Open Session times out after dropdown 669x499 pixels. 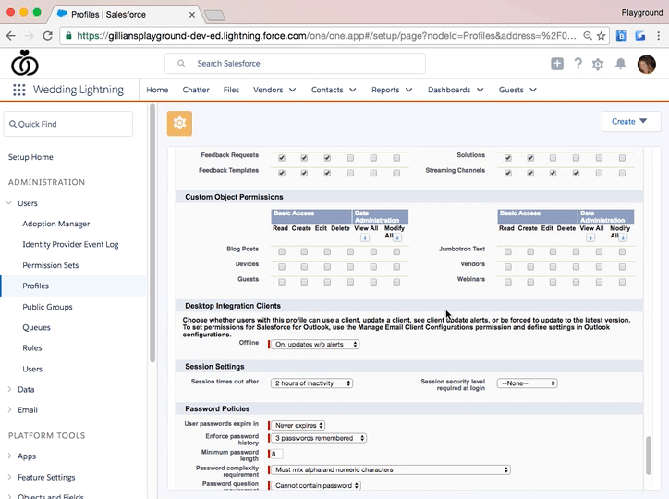(x=312, y=383)
